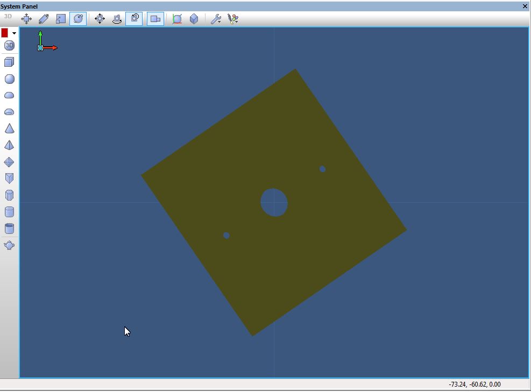Open the brush and colors dropdown
This screenshot has height=392, width=531.
(x=233, y=19)
